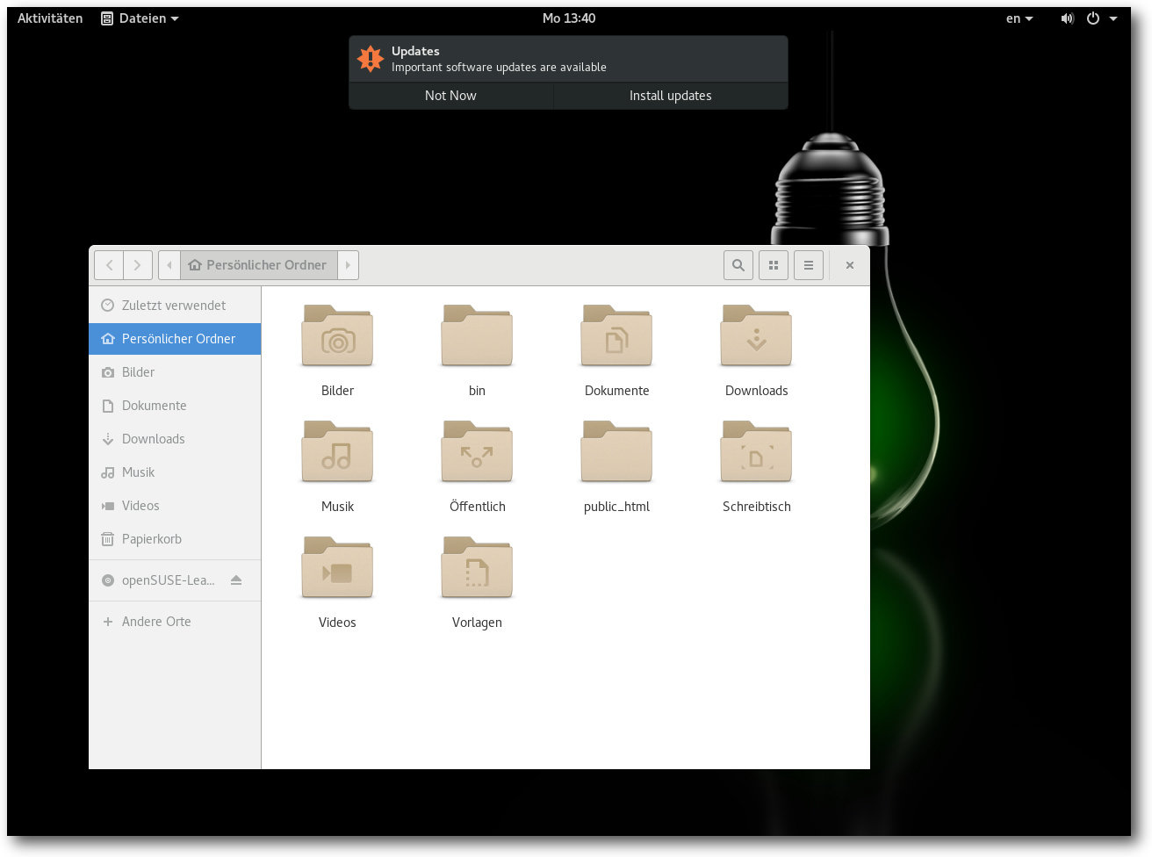
Task: Open the Videos folder icon
Action: 337,567
